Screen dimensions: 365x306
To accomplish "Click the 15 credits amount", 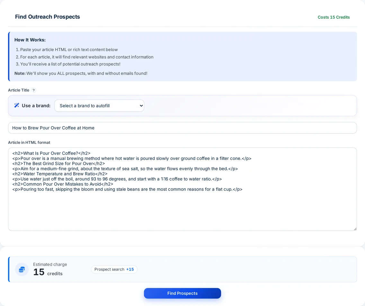I will pyautogui.click(x=48, y=272).
